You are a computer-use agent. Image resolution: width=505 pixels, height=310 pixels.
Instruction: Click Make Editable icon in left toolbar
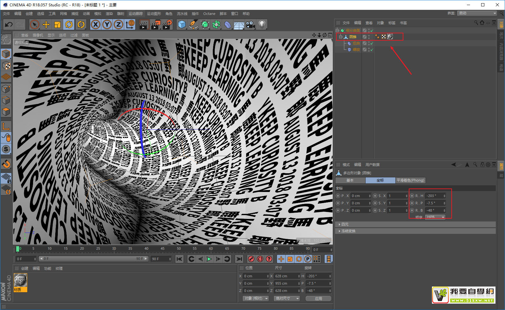(x=6, y=39)
